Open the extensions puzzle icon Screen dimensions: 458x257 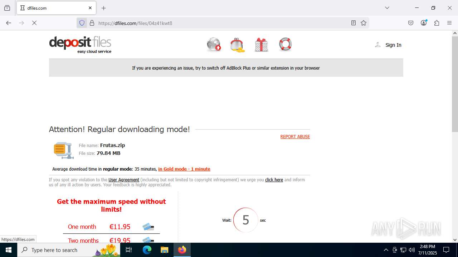(437, 23)
